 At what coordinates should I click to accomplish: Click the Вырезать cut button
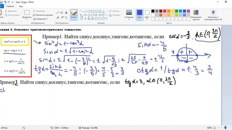[x=11, y=11]
